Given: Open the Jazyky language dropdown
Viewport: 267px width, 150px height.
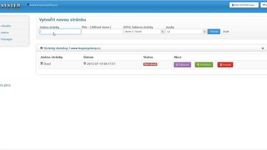Looking at the screenshot, I should click(x=186, y=32).
